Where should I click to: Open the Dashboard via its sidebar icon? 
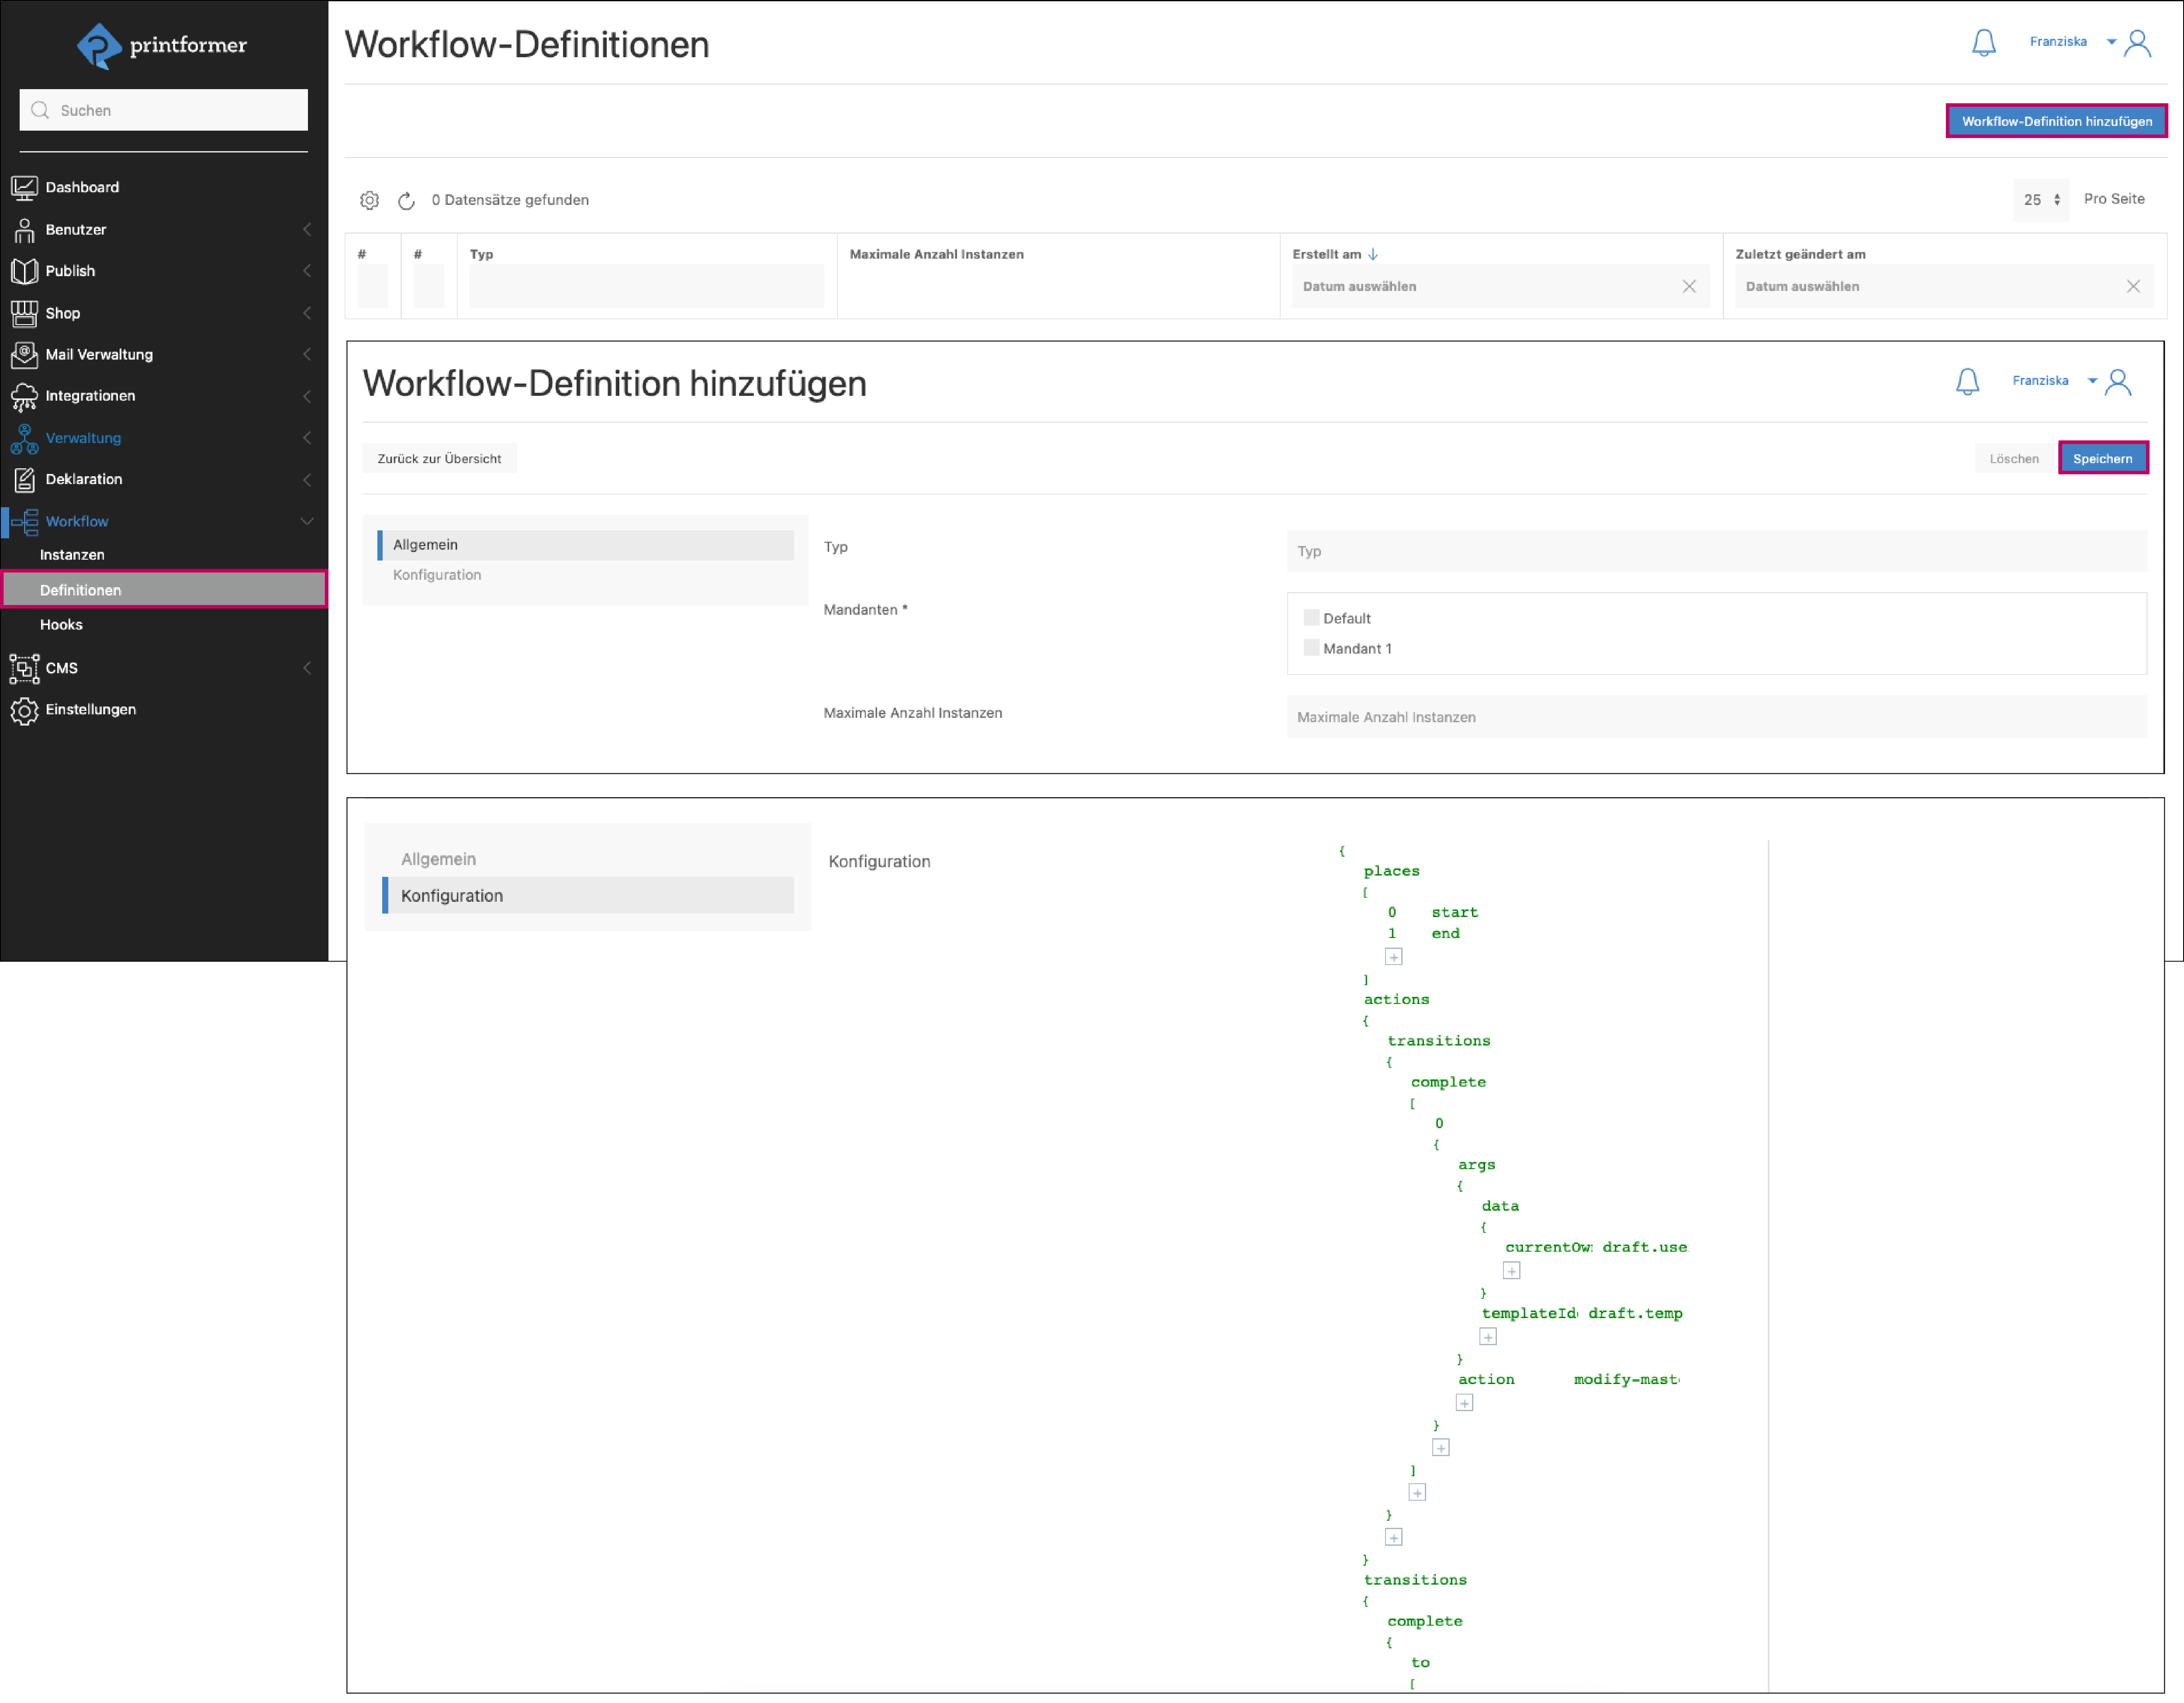[x=25, y=186]
